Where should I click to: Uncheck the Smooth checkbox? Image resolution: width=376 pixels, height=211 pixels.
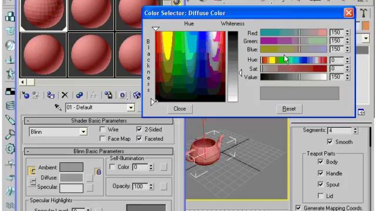[x=330, y=142]
